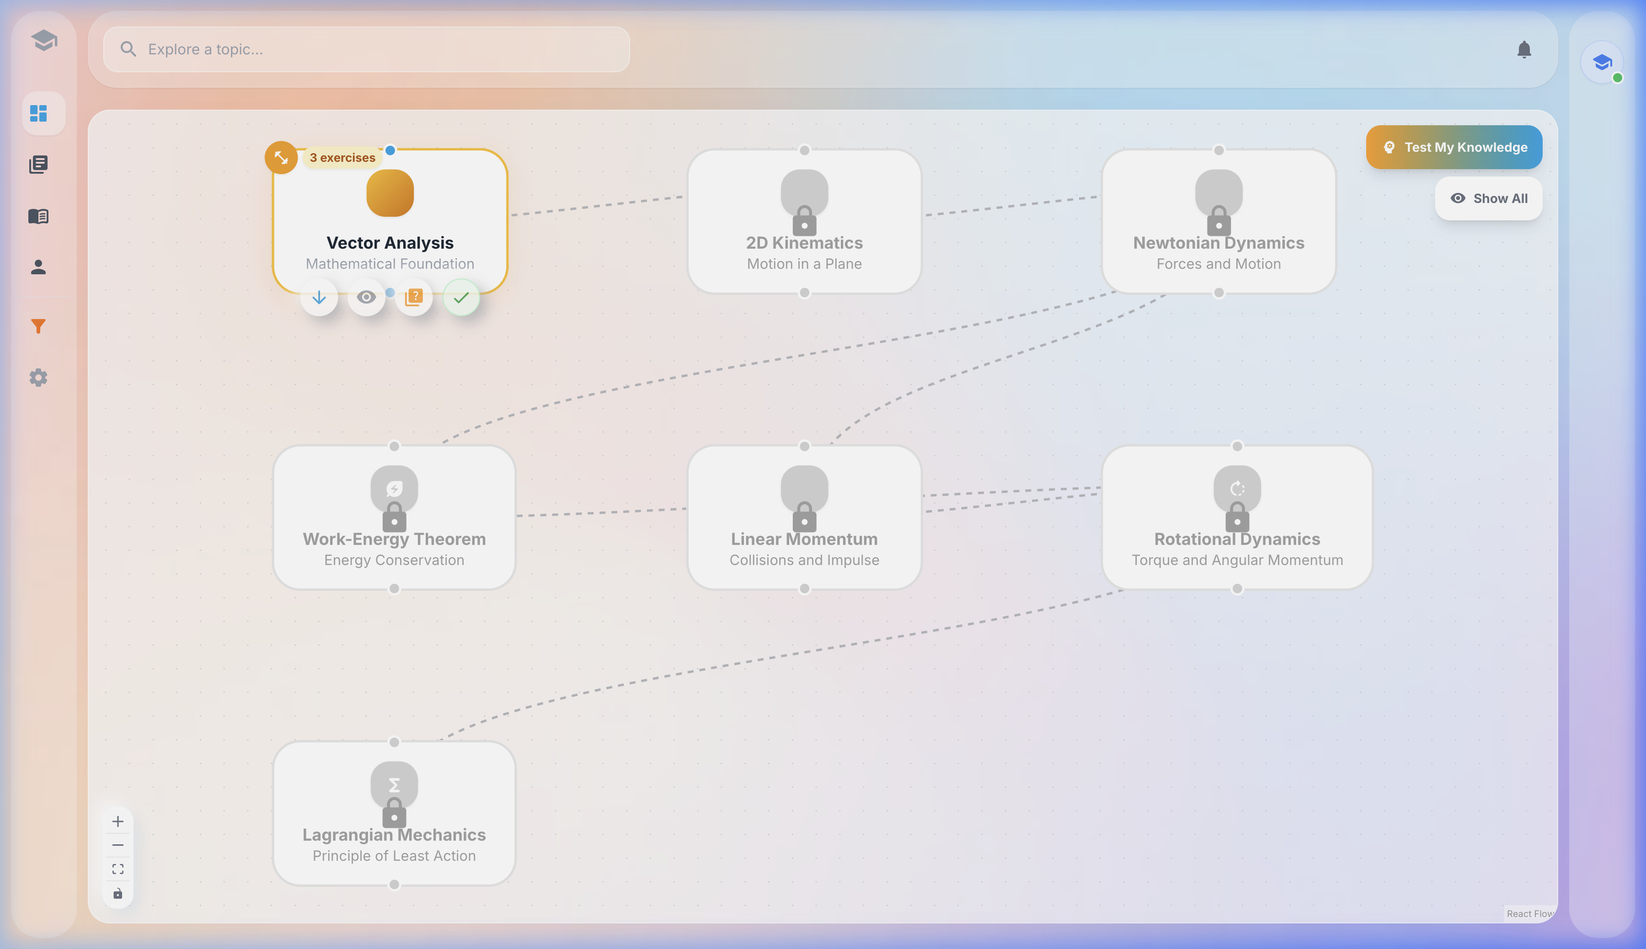Open the Dashboard view in sidebar

point(39,113)
